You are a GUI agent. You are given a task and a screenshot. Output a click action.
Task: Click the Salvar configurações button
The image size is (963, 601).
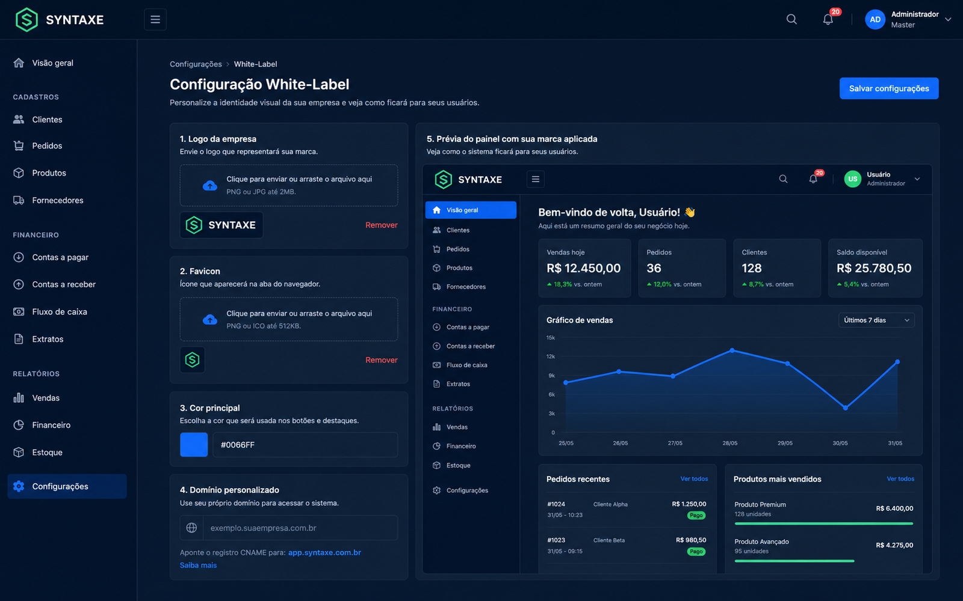[x=889, y=88]
